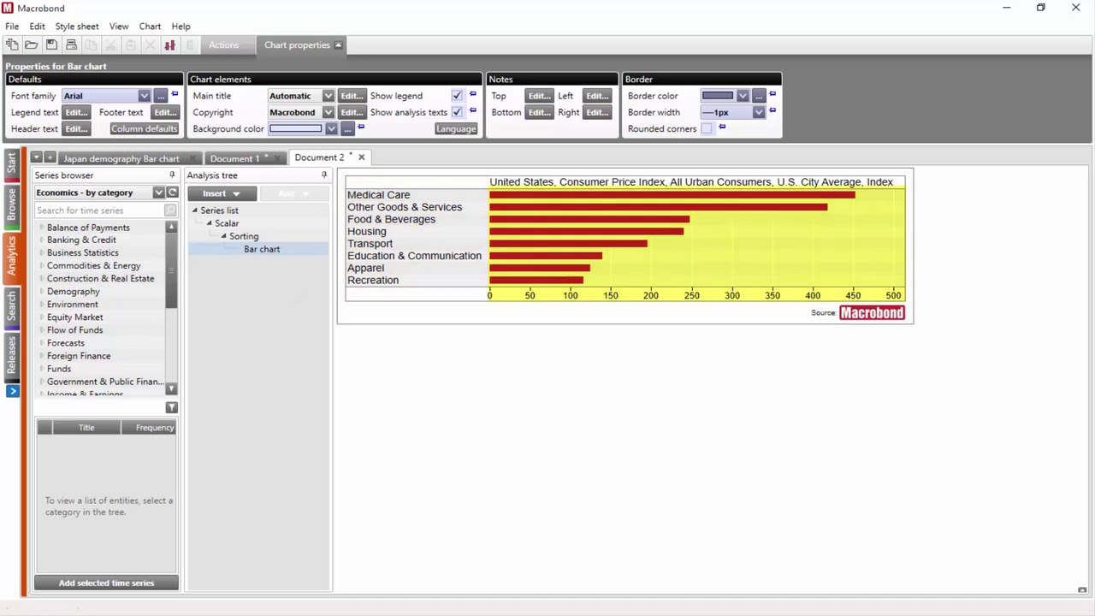The image size is (1095, 616).
Task: Click the pin flag next to Show analysis texts
Action: pos(472,110)
